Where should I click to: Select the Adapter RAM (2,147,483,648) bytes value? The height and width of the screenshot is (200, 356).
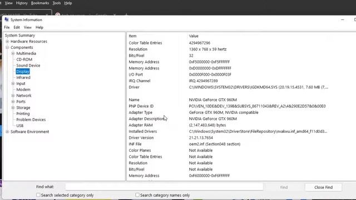click(207, 125)
